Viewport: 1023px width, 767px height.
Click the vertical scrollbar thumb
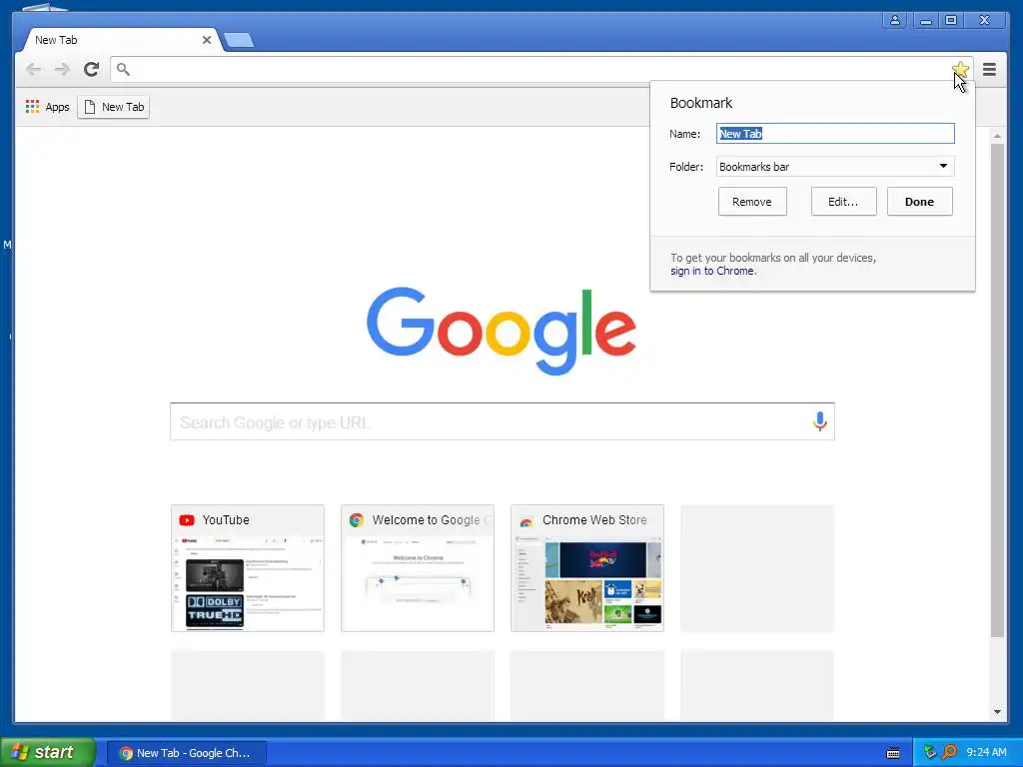coord(997,390)
